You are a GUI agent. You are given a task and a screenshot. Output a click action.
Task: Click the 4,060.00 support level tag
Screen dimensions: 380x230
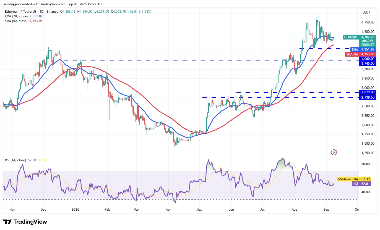pos(367,59)
